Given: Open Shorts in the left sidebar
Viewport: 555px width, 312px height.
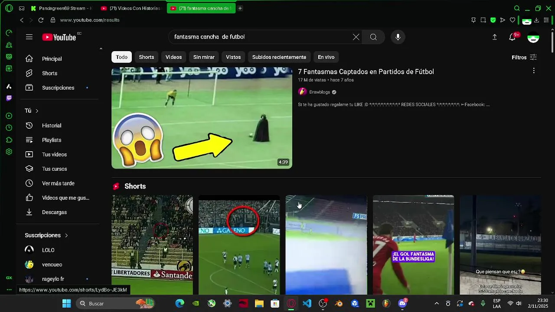Looking at the screenshot, I should pyautogui.click(x=58, y=73).
